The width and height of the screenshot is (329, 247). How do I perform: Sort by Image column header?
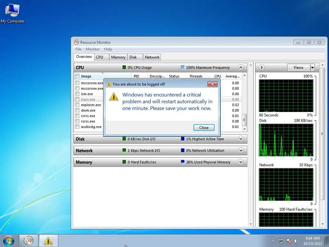(103, 76)
